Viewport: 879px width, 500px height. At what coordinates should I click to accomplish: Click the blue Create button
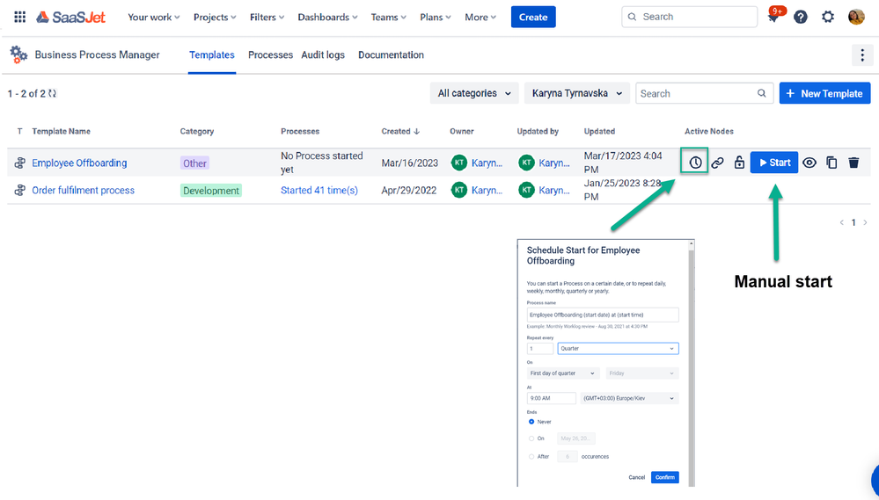coord(533,18)
